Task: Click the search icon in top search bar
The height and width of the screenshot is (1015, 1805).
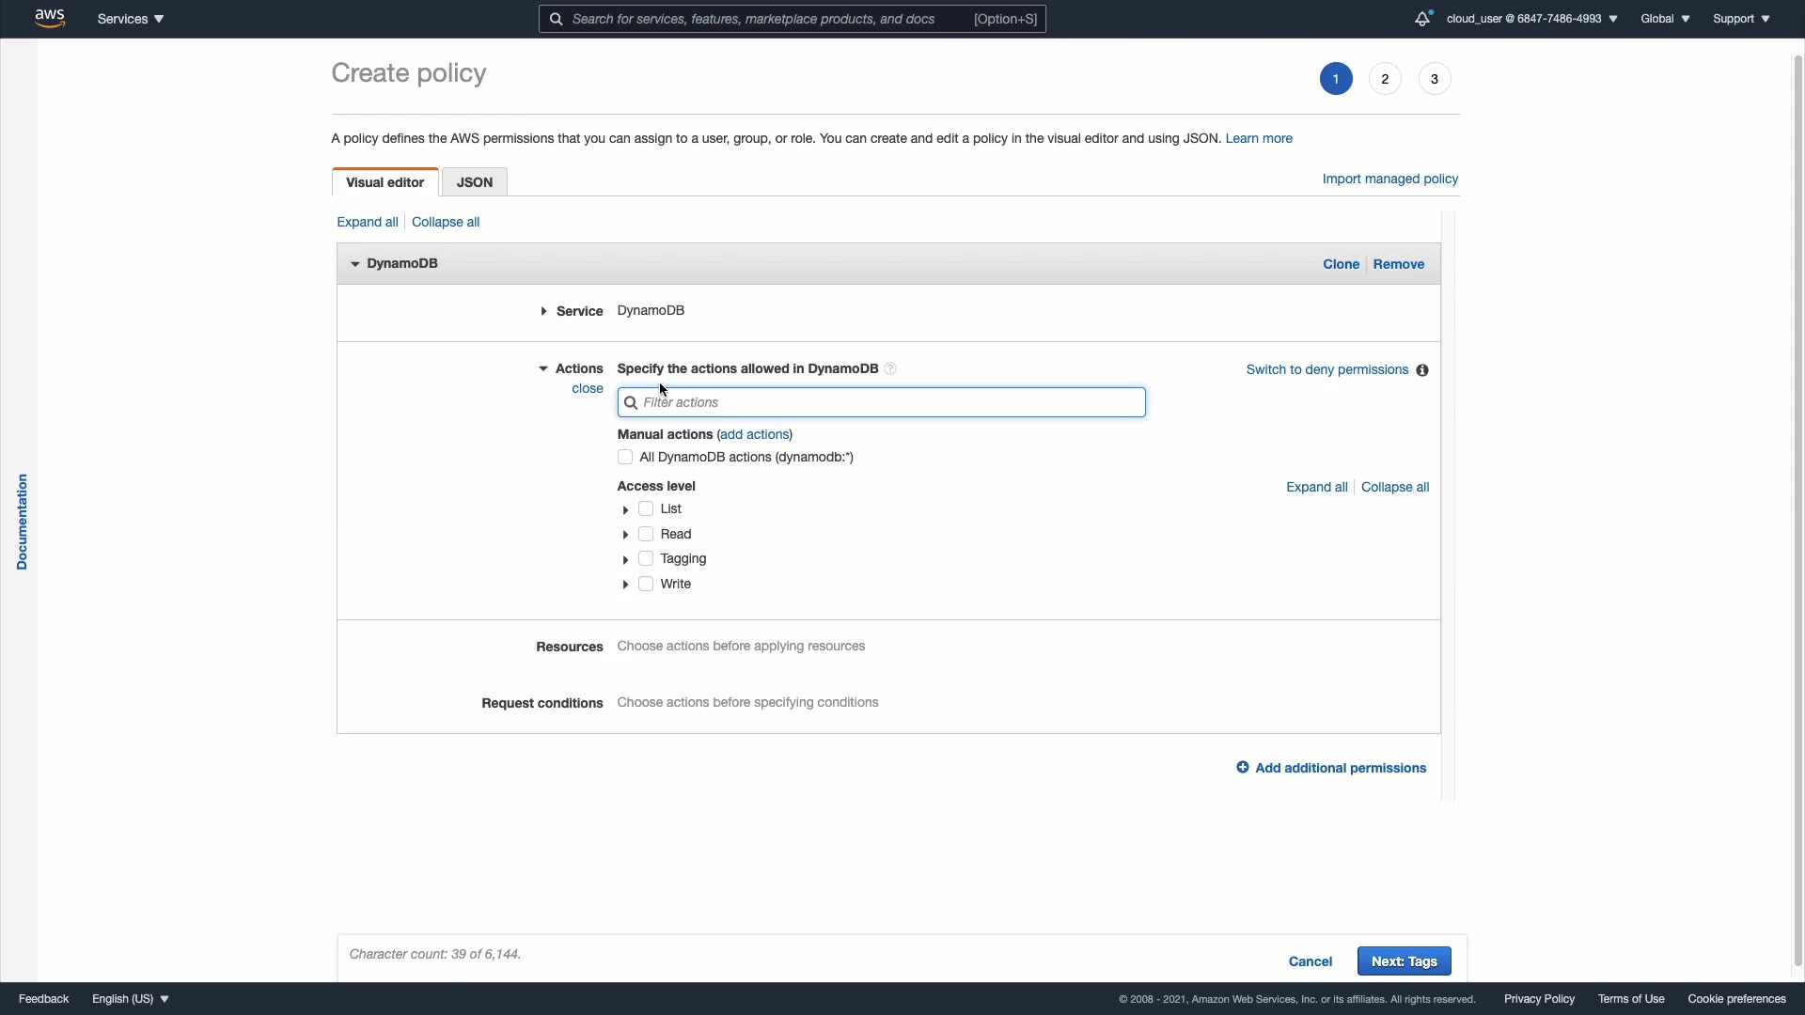Action: click(x=557, y=19)
